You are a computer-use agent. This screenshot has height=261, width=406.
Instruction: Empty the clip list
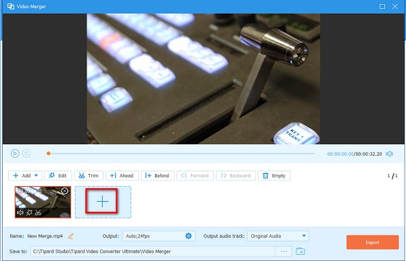274,175
